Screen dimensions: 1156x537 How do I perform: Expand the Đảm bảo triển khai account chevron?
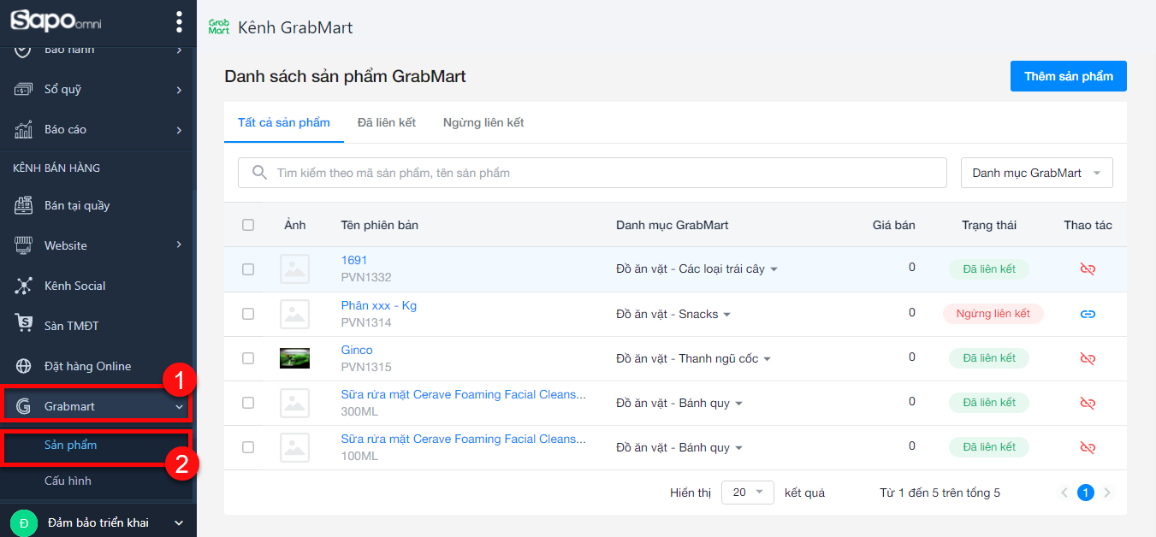pos(179,522)
